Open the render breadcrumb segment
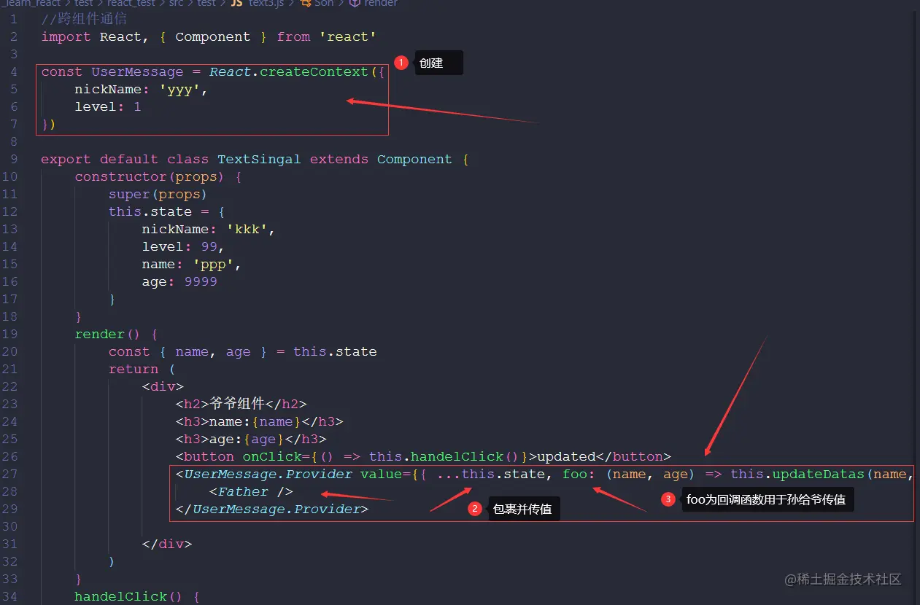 pos(381,4)
